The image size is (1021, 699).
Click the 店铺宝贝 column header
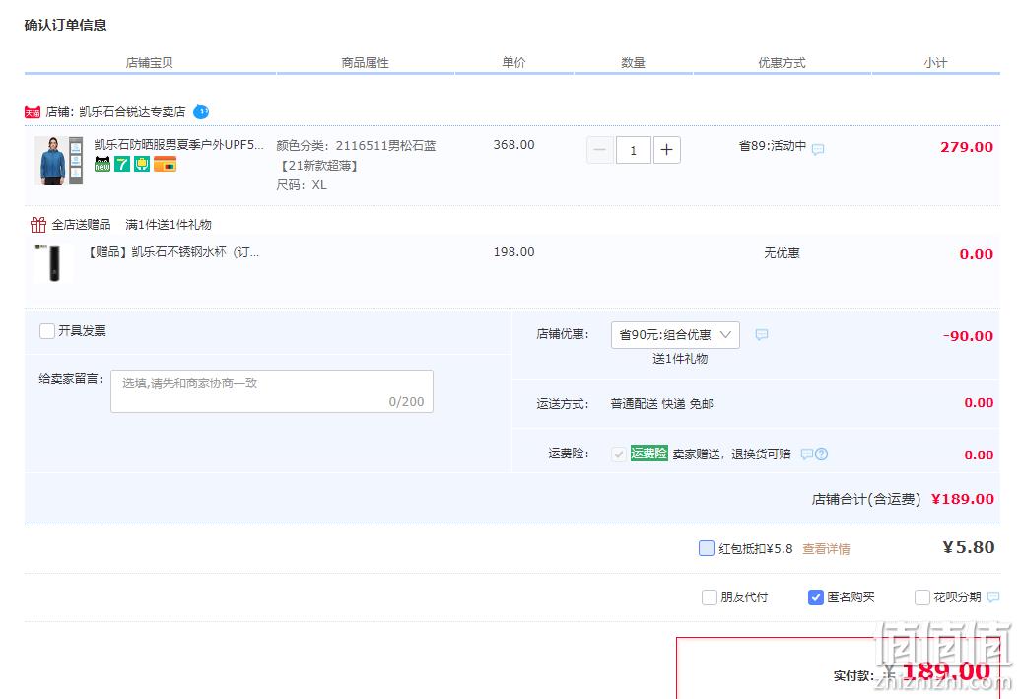[x=149, y=62]
